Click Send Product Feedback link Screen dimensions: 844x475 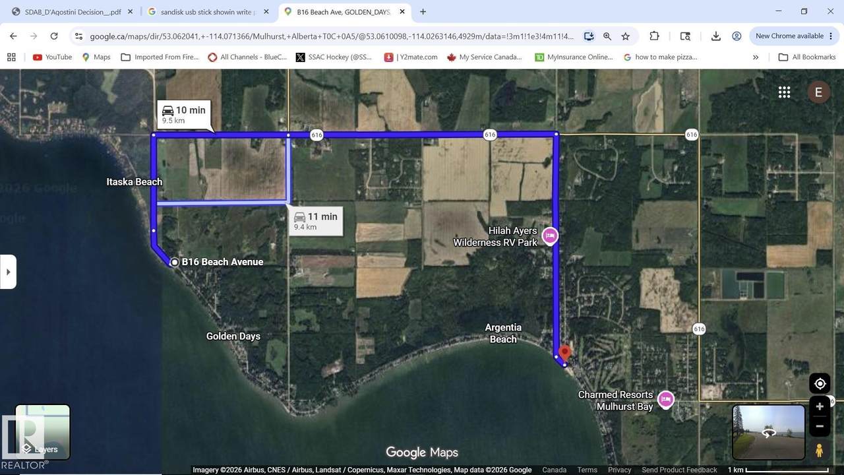[679, 470]
